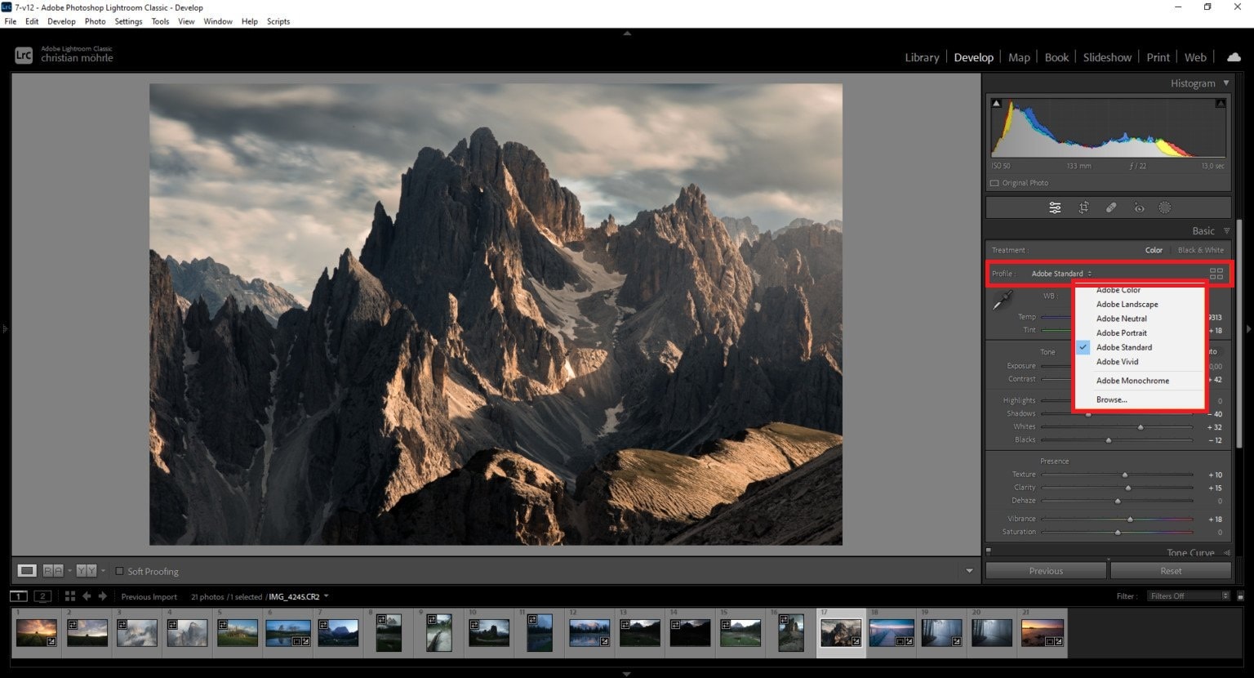Toggle the panel switch left of Tone Curve
This screenshot has width=1254, height=678.
[x=989, y=551]
